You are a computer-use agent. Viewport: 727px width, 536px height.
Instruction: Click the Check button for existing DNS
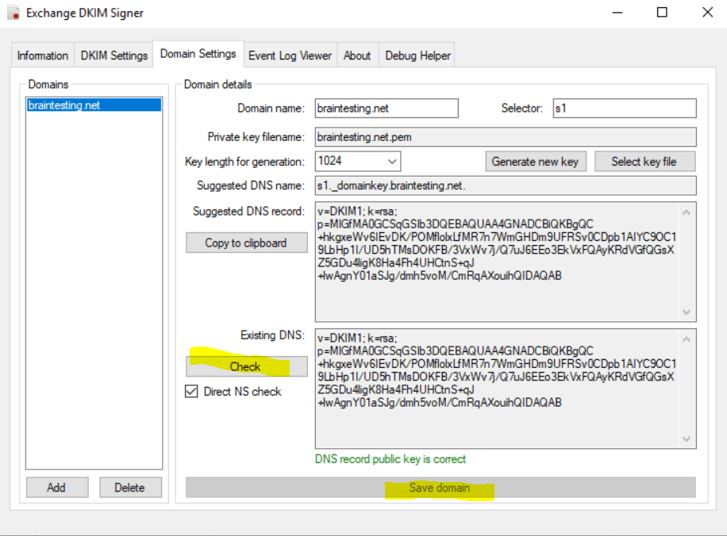click(246, 366)
